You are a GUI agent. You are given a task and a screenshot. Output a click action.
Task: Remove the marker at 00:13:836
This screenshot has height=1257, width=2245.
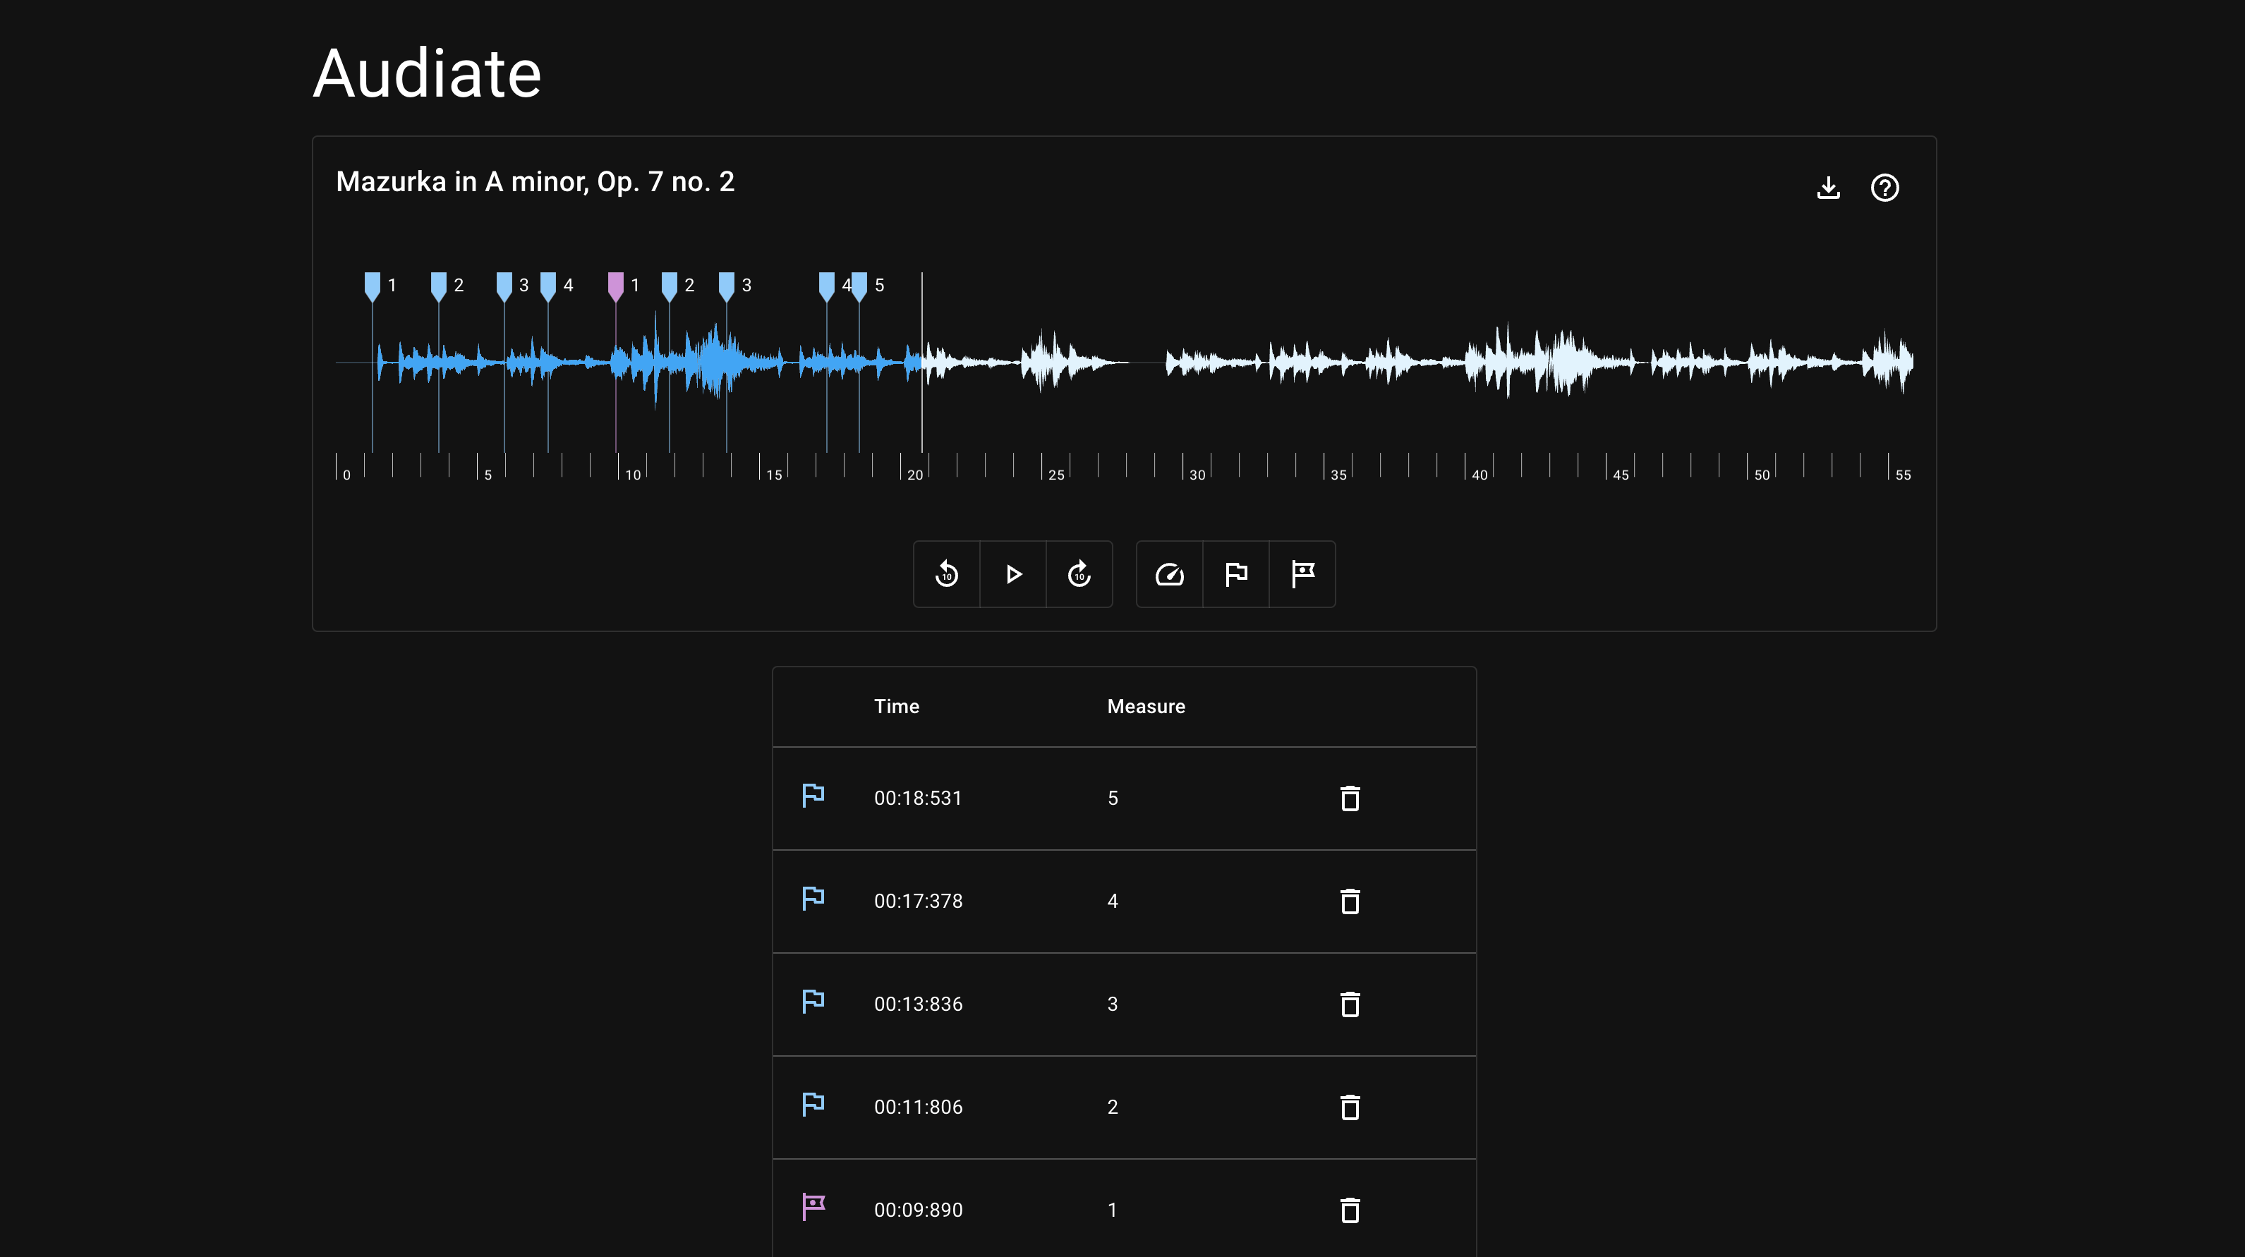pos(1350,1004)
